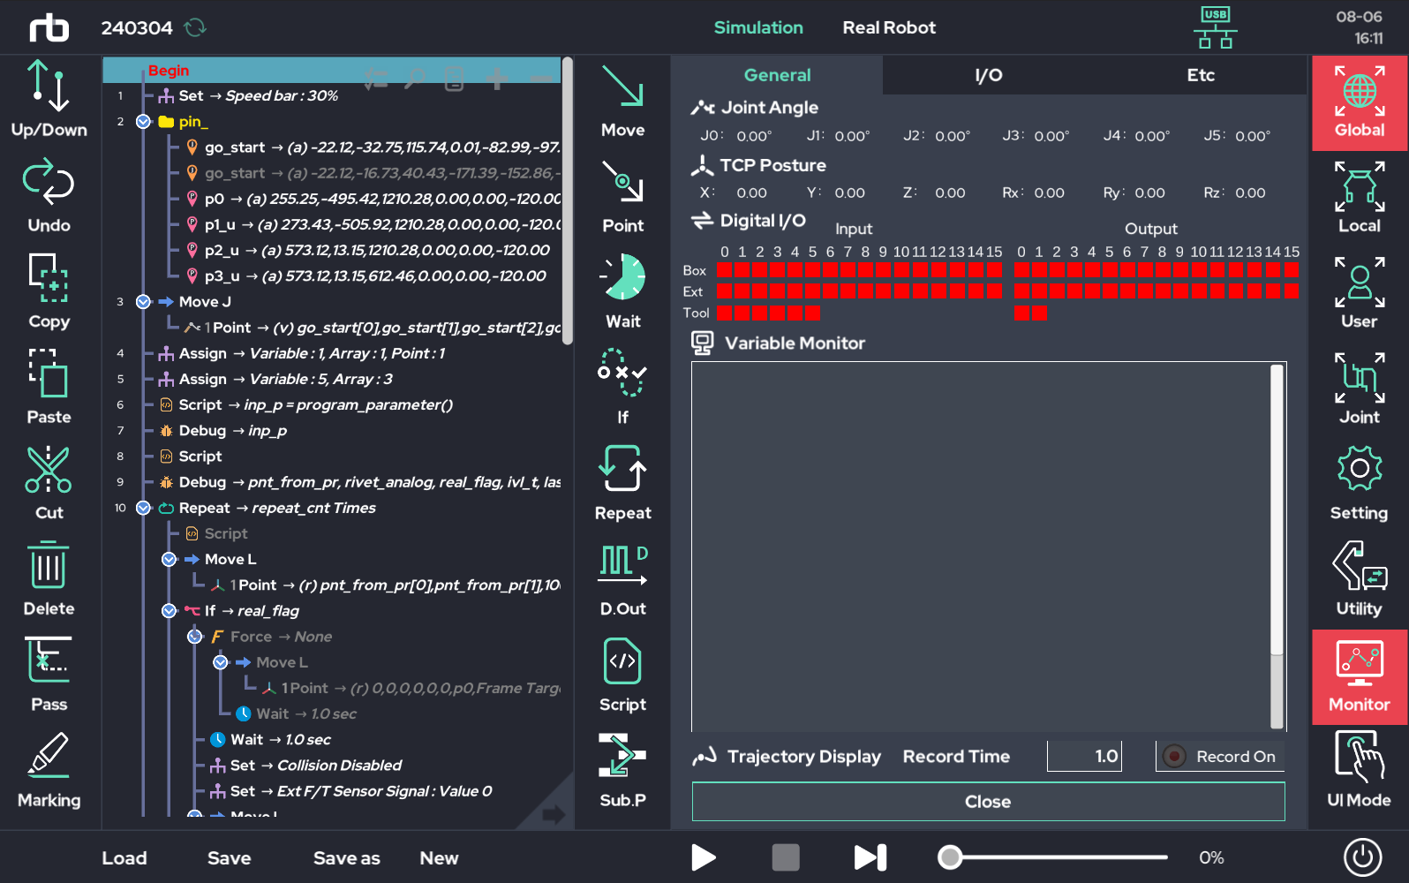Click the Close button
This screenshot has width=1409, height=883.
[x=988, y=802]
